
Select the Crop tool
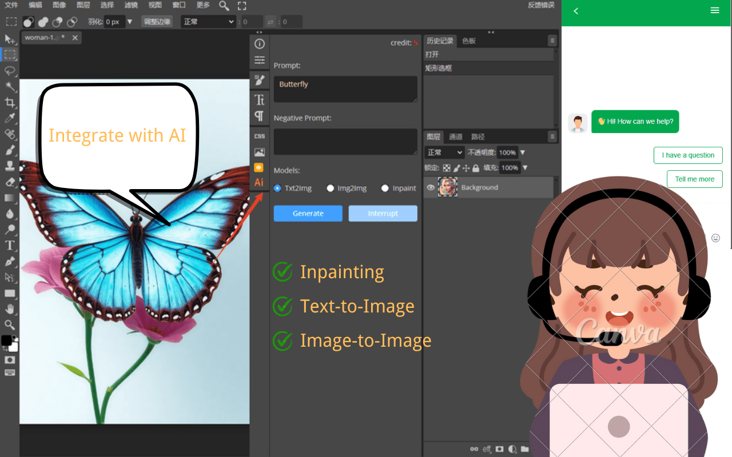pyautogui.click(x=10, y=103)
